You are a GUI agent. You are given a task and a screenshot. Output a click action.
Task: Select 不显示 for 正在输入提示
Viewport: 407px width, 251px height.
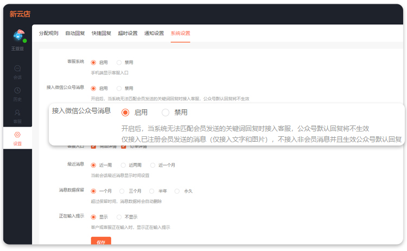click(119, 217)
